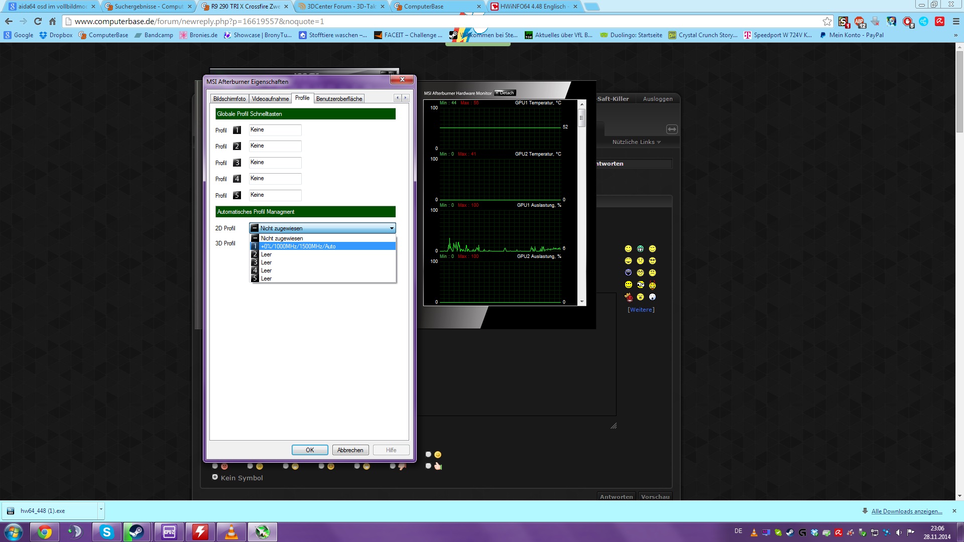Image resolution: width=964 pixels, height=542 pixels.
Task: Open the Benutzeroberfläche tab
Action: [x=339, y=99]
